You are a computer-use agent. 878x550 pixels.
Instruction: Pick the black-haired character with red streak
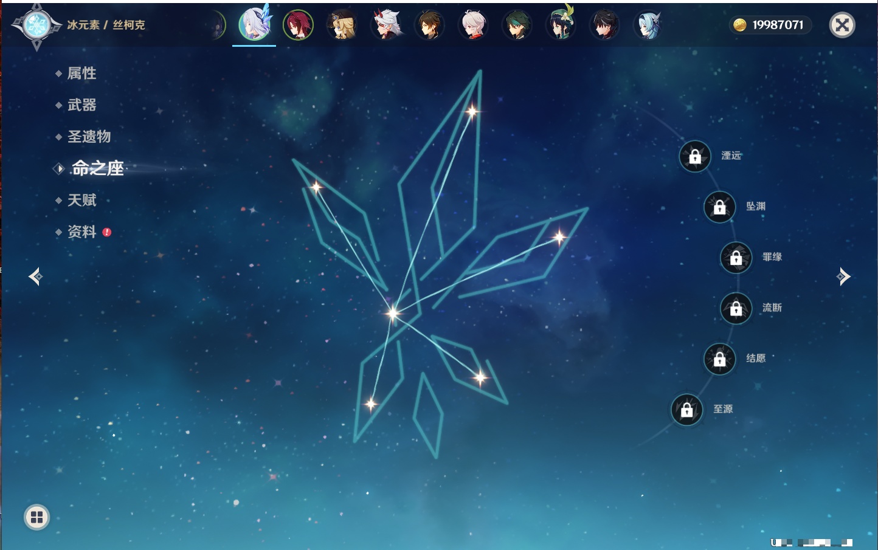(x=604, y=26)
